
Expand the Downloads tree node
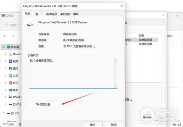click(5, 54)
